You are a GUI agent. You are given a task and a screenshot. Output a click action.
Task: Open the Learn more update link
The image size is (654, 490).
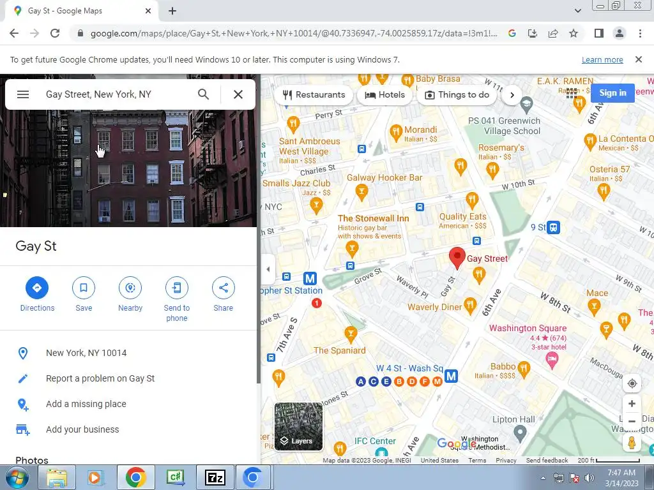(602, 59)
